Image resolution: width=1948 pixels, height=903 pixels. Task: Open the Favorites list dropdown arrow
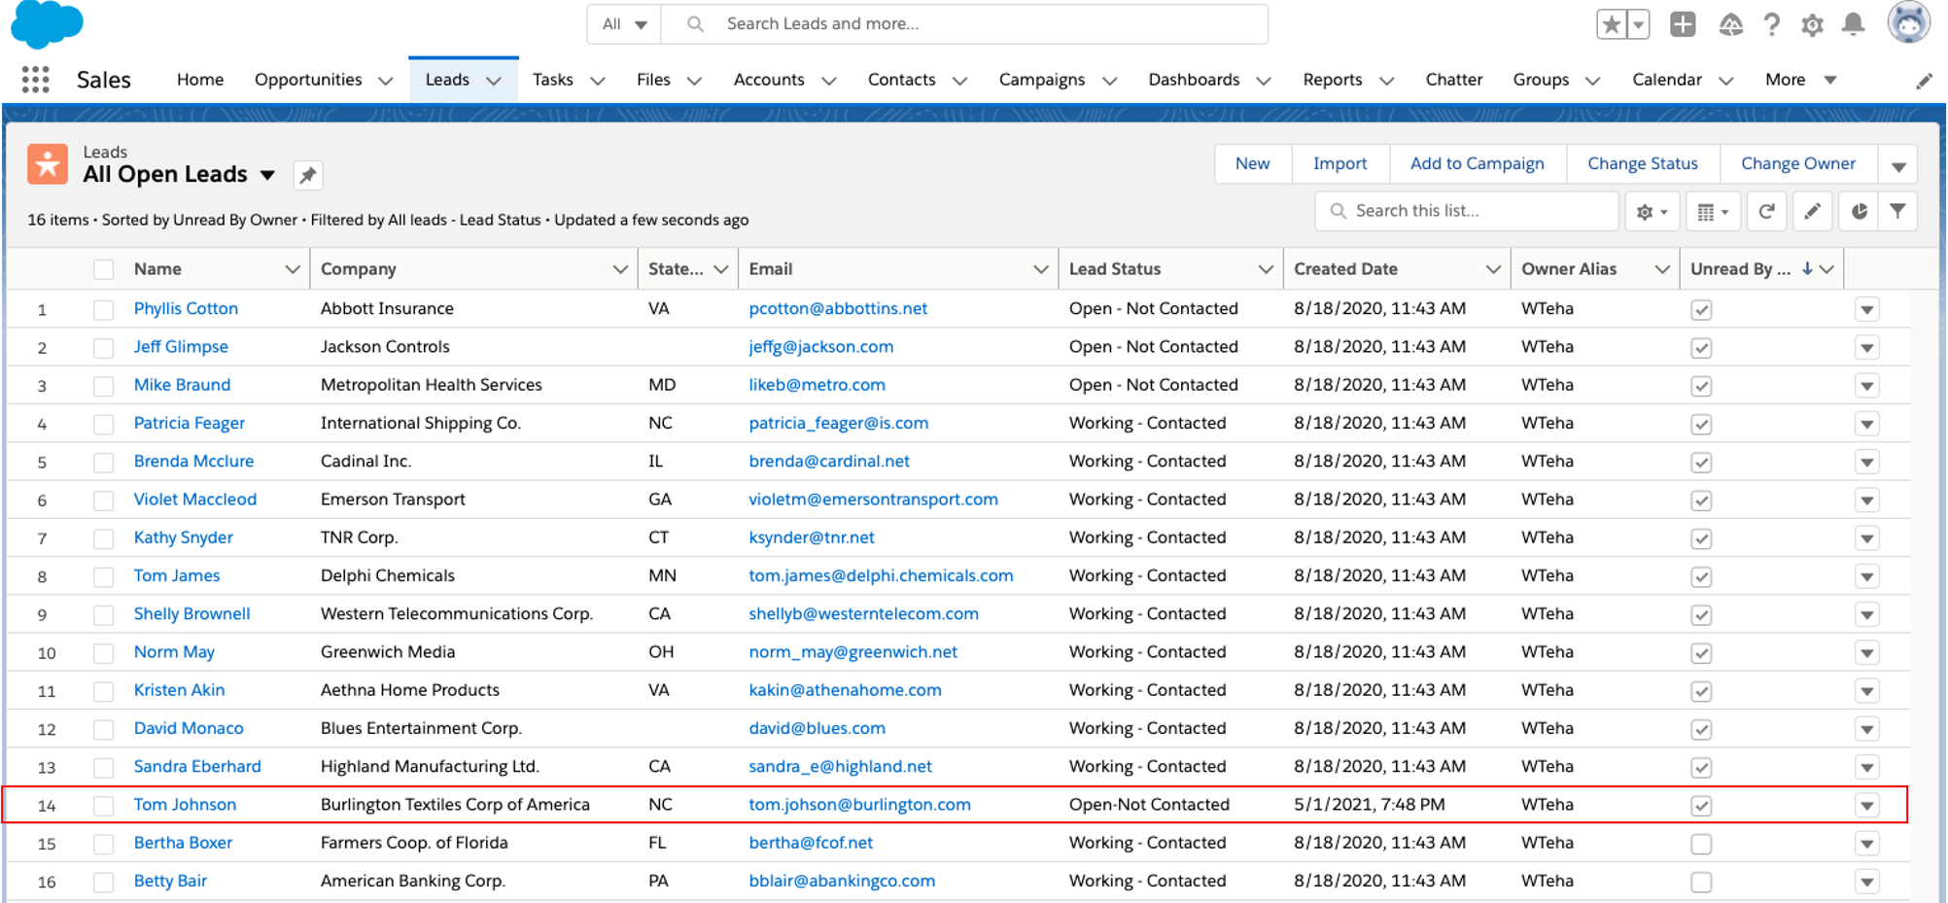(1638, 24)
